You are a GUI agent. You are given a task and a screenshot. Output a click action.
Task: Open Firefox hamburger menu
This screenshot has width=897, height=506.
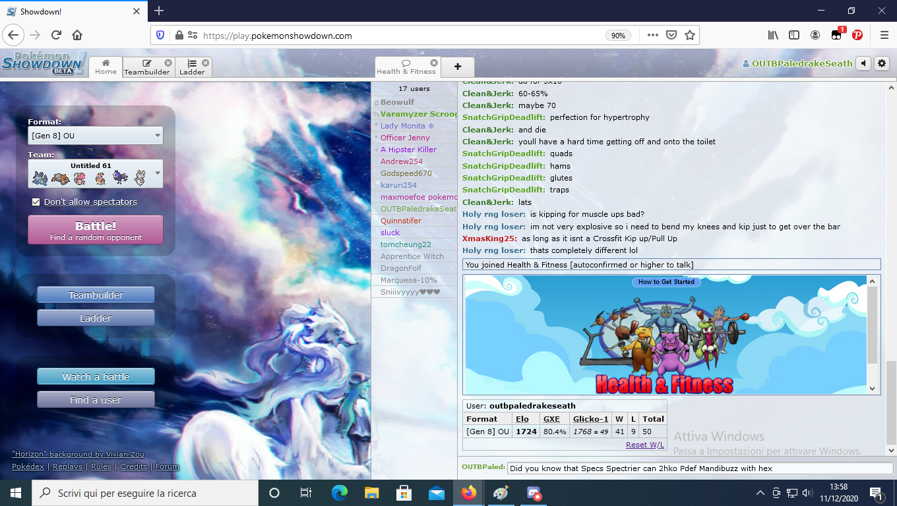click(x=884, y=35)
